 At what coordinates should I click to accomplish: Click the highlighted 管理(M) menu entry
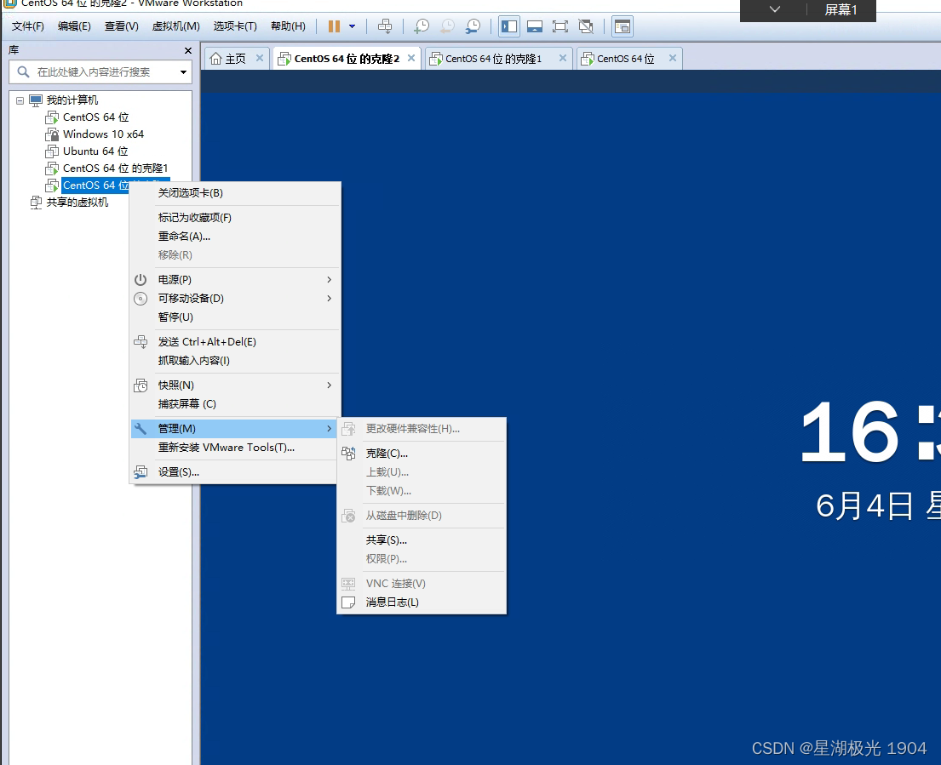[234, 429]
